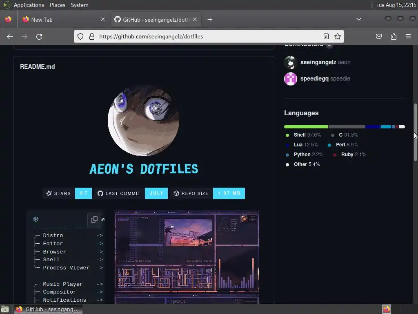The image size is (418, 314).
Task: Click the Compositor row
Action: pyautogui.click(x=69, y=292)
